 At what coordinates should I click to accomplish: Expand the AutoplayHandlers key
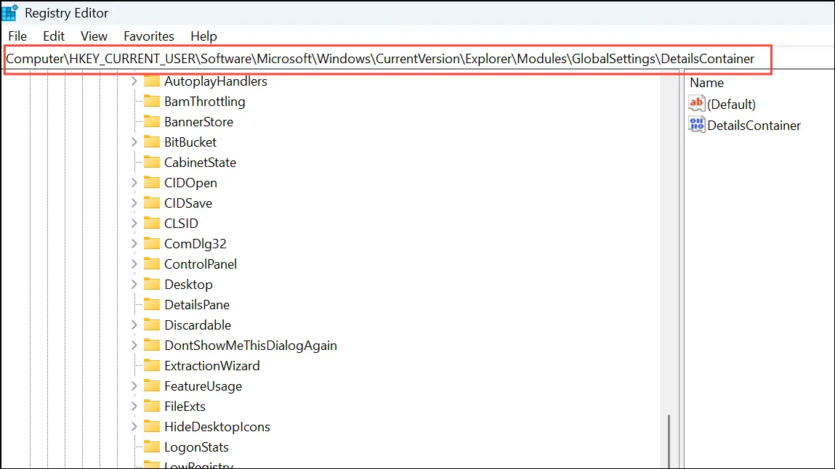(x=134, y=81)
